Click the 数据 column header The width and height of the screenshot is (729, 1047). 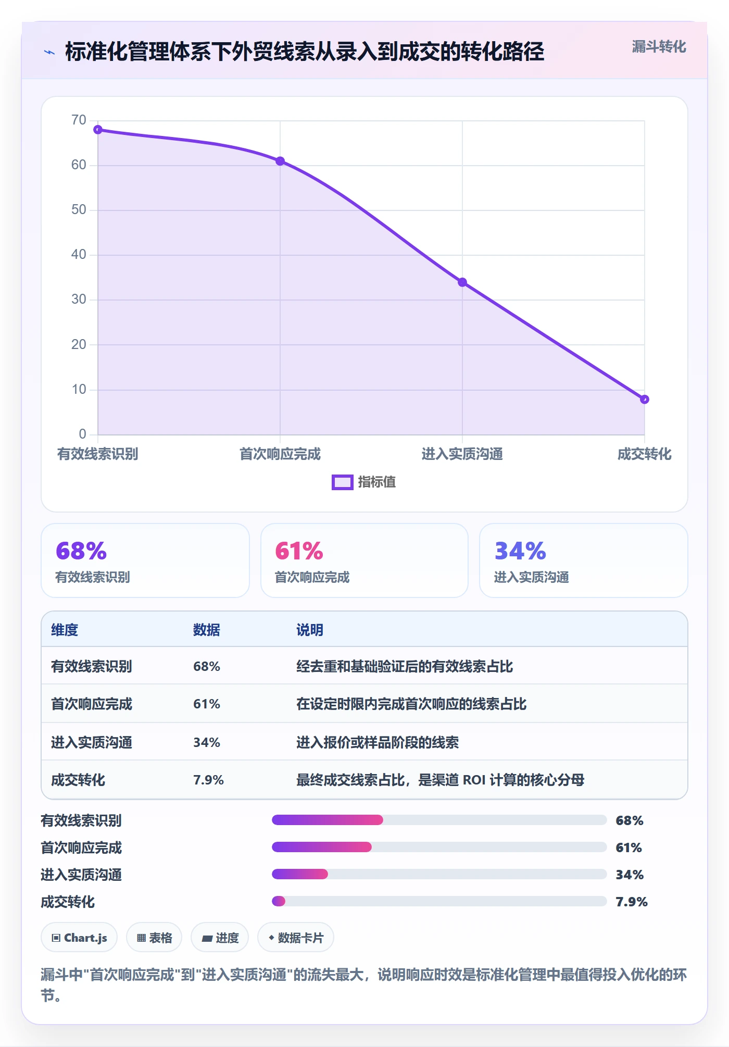207,630
